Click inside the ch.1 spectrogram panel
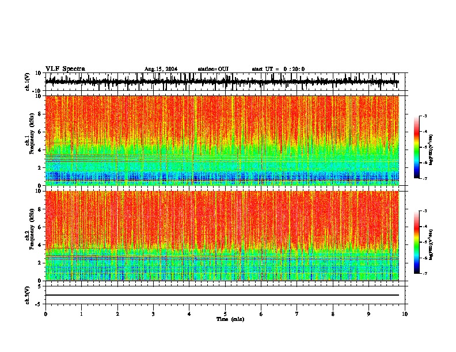456x352 pixels. pos(222,140)
